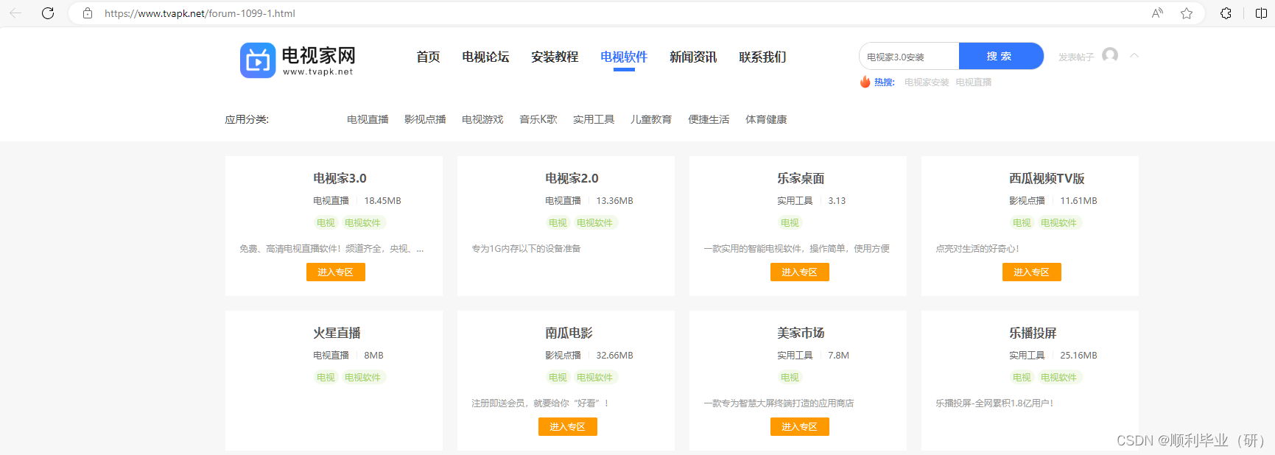Click 进入专区 under 乐家桌面
1275x455 pixels.
(x=800, y=272)
